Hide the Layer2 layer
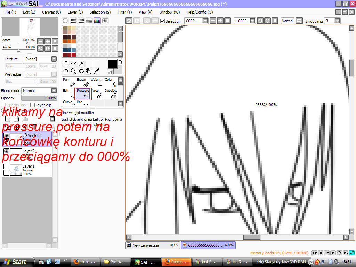 [x=6, y=151]
